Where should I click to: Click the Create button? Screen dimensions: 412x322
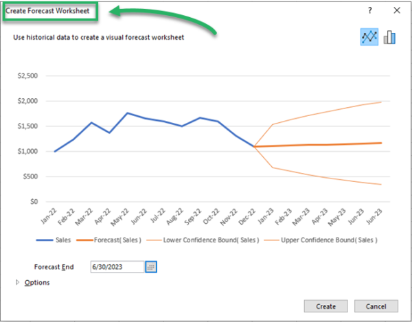325,306
